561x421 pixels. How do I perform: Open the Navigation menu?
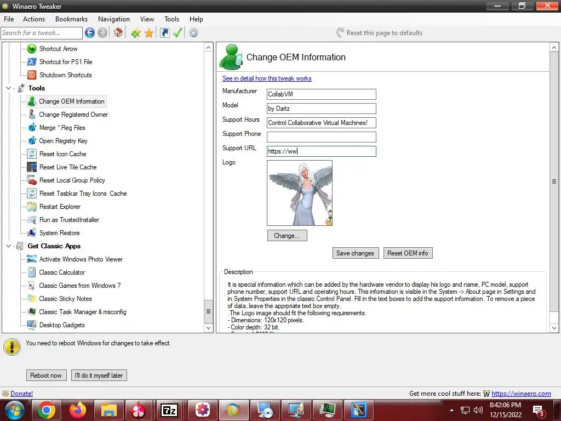pos(114,19)
